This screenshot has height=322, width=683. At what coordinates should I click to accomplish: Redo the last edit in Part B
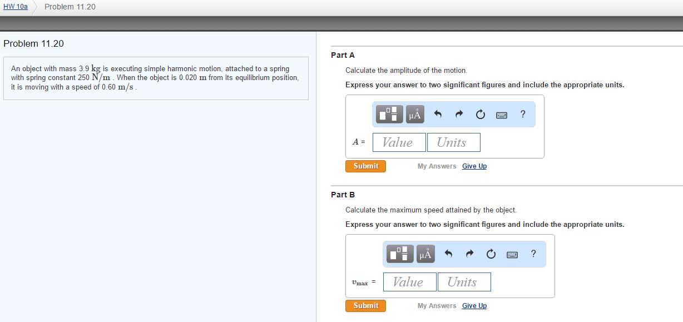(469, 254)
